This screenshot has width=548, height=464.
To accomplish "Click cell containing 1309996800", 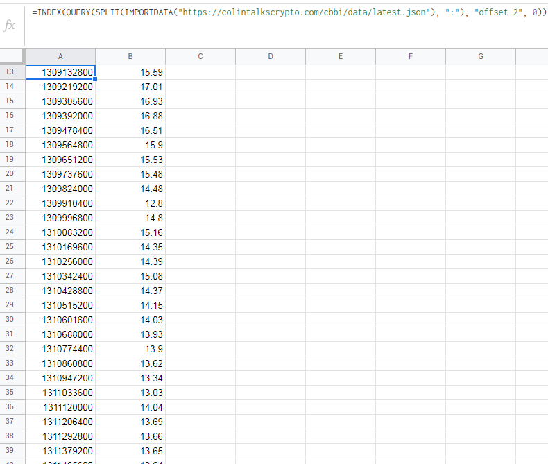I will [60, 218].
